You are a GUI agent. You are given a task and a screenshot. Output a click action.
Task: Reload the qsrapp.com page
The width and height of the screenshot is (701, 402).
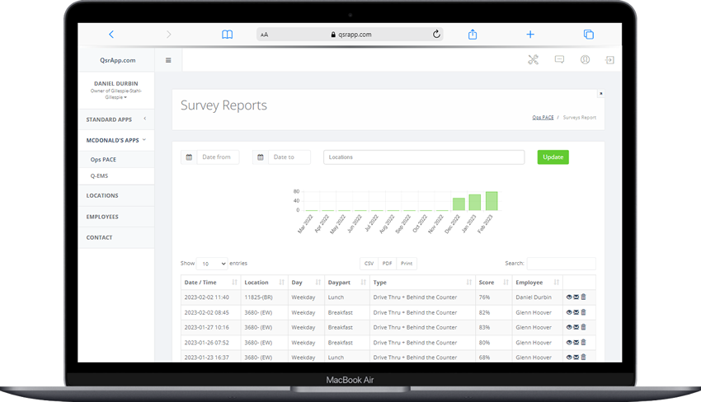click(x=436, y=34)
